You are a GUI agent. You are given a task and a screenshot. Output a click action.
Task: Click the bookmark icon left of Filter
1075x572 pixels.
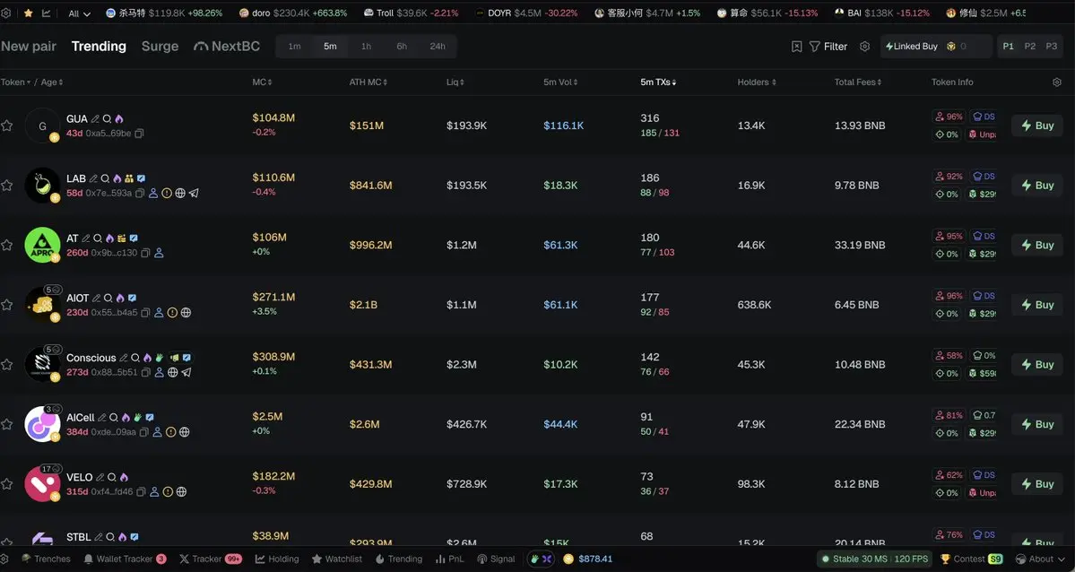click(797, 46)
